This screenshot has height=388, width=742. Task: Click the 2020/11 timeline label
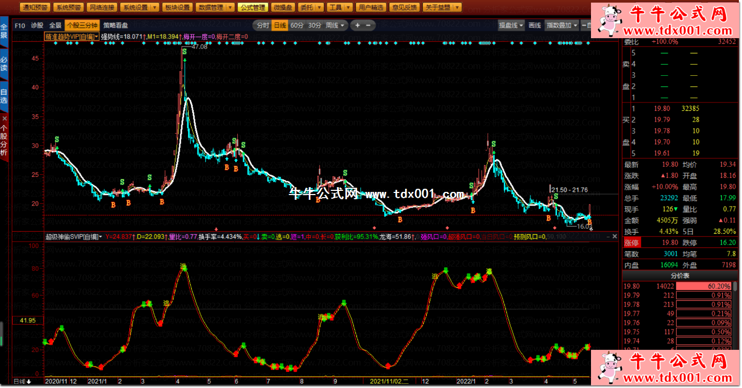(x=56, y=381)
